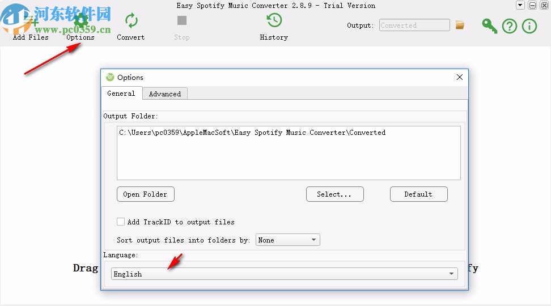Close the main converter window
Screen dimensions: 551x306
click(x=544, y=5)
